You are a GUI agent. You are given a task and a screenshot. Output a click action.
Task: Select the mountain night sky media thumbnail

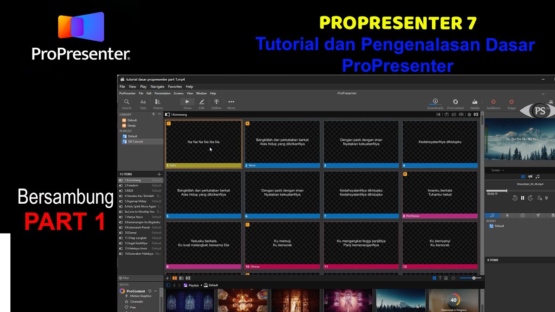click(401, 301)
